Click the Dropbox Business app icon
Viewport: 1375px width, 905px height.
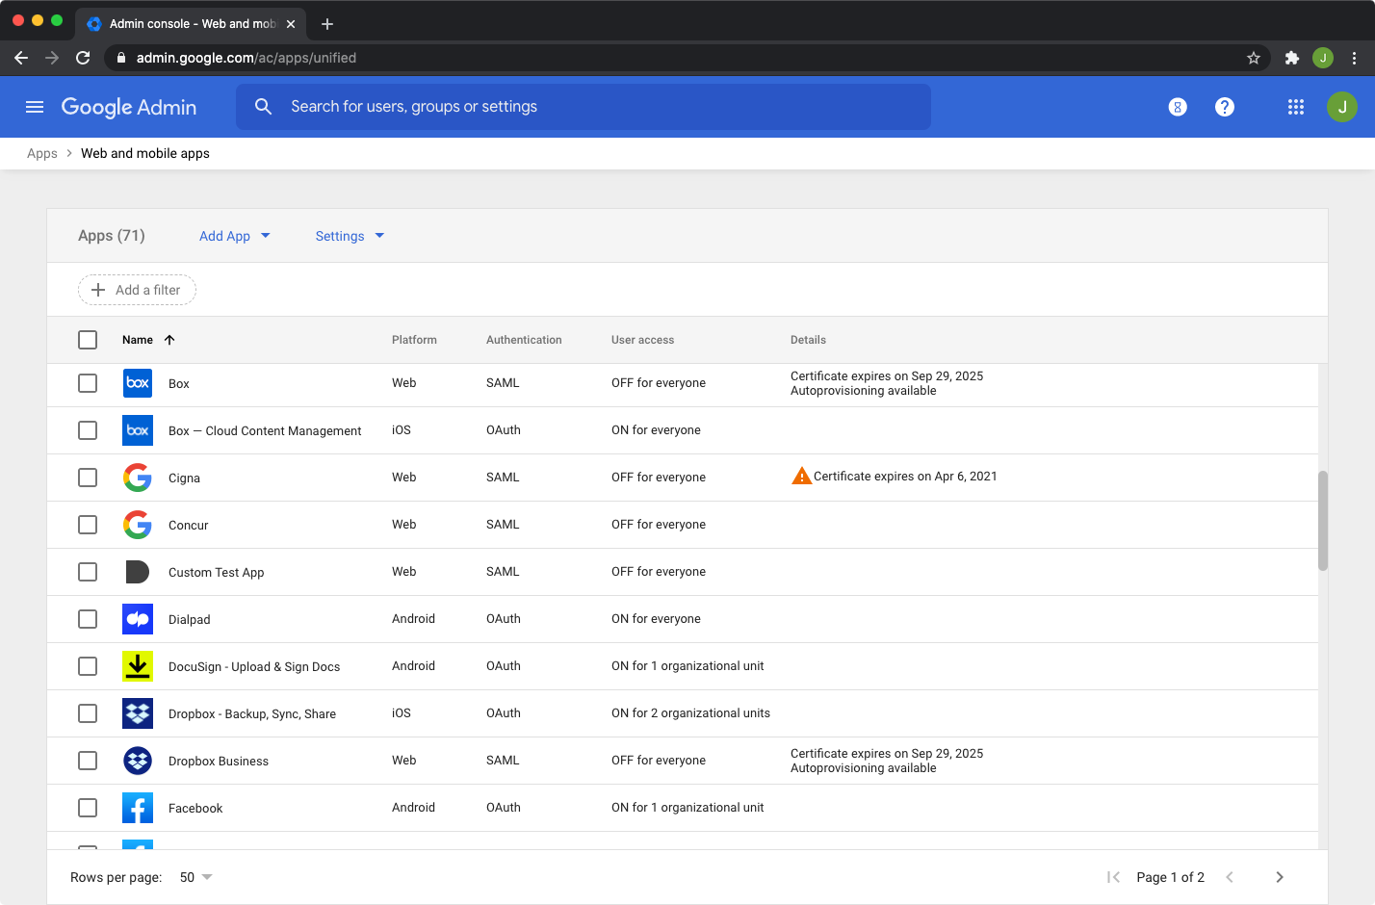pos(138,761)
